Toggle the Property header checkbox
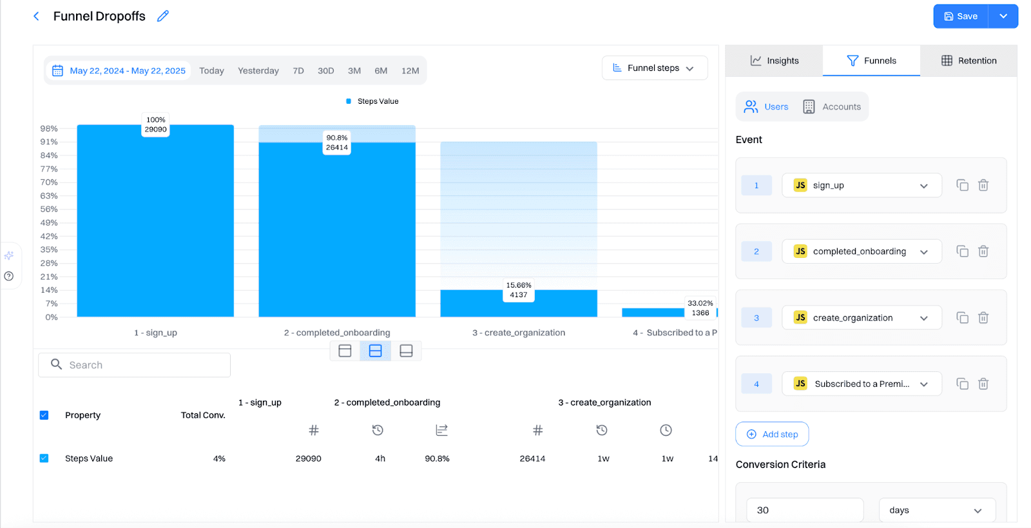Viewport: 1031px width, 528px height. coord(44,415)
